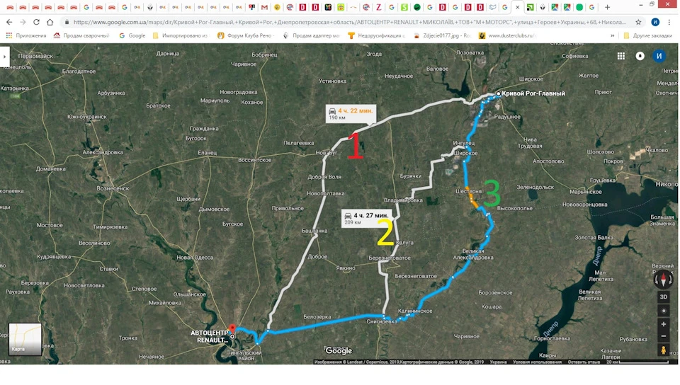Screen dimensions: 680x385
Task: Go forward in browser history
Action: (x=23, y=22)
